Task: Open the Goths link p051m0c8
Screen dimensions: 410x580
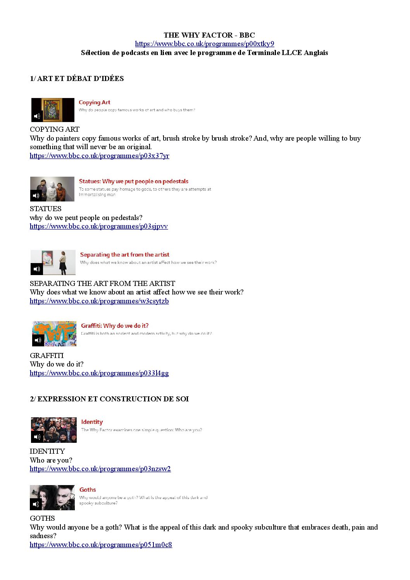Action: point(101,545)
